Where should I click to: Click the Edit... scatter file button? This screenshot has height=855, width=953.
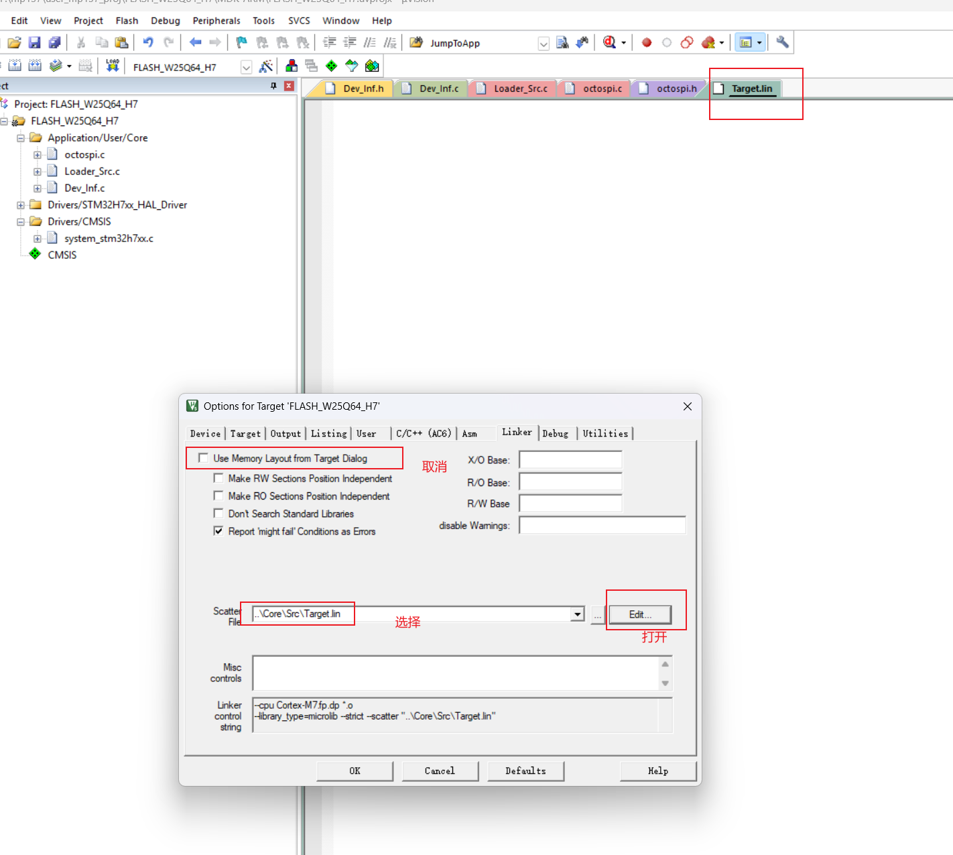pos(640,614)
